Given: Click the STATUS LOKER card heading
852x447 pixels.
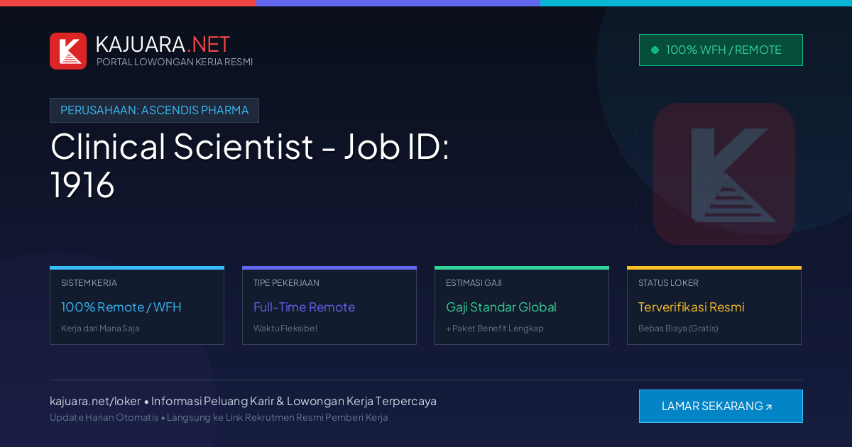Looking at the screenshot, I should point(668,283).
